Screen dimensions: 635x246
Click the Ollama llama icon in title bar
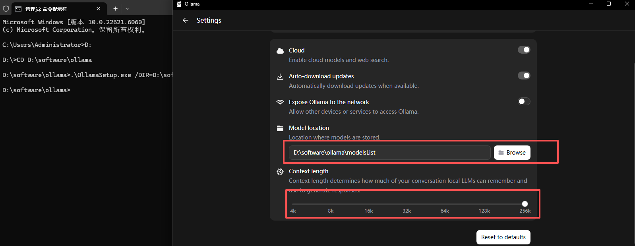[179, 4]
